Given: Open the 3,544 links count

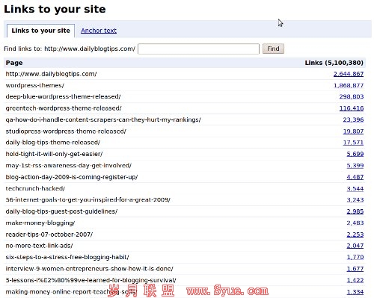Looking at the screenshot, I should [355, 188].
